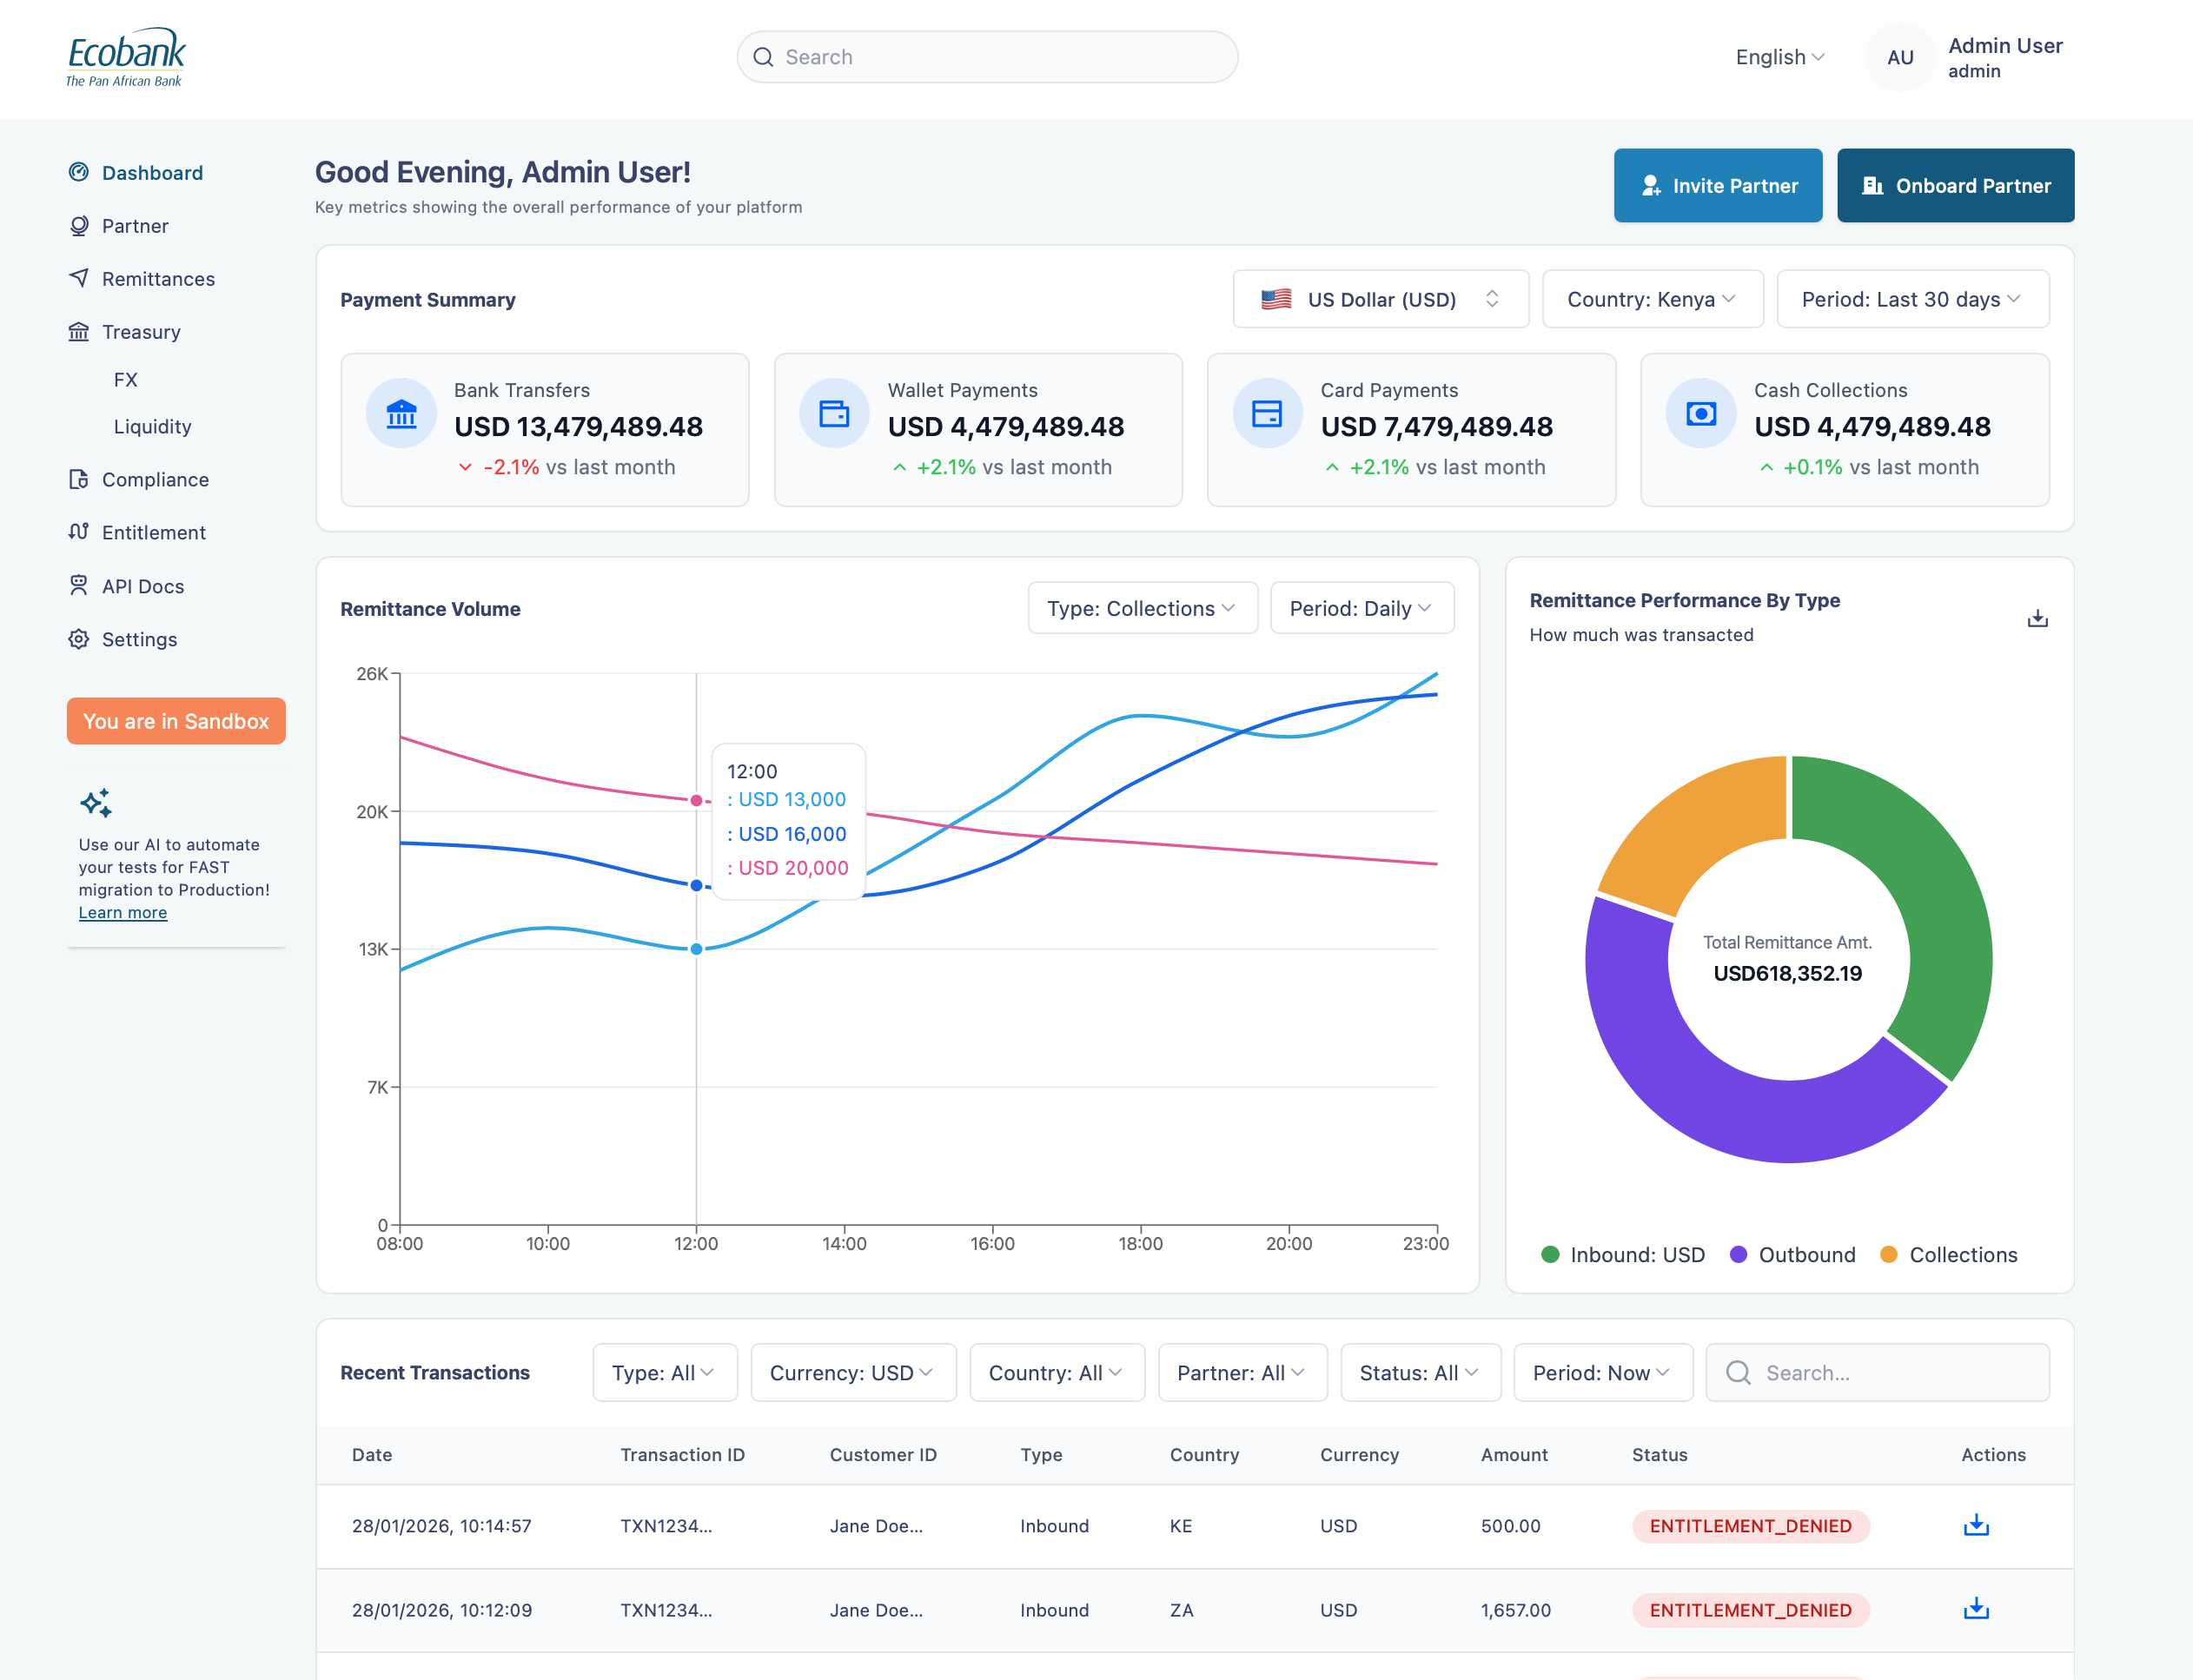Open the Country: Kenya dropdown

coord(1652,299)
